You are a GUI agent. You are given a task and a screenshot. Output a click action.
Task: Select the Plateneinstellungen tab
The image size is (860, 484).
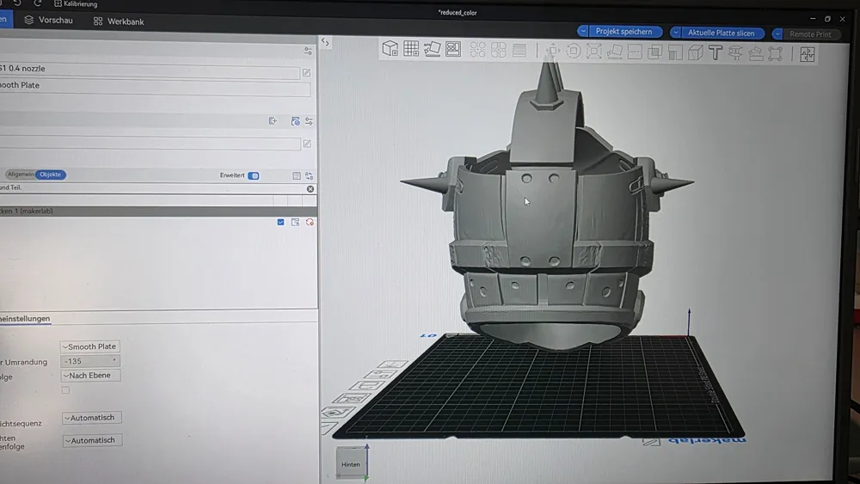[25, 318]
